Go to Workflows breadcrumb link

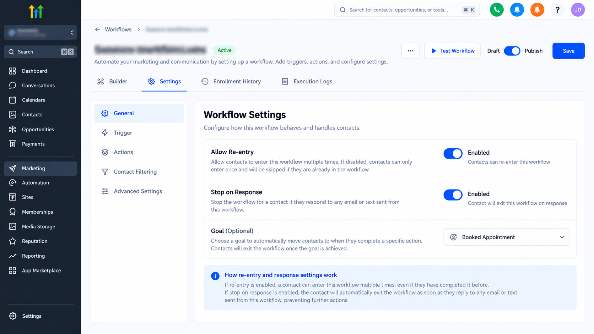(118, 29)
